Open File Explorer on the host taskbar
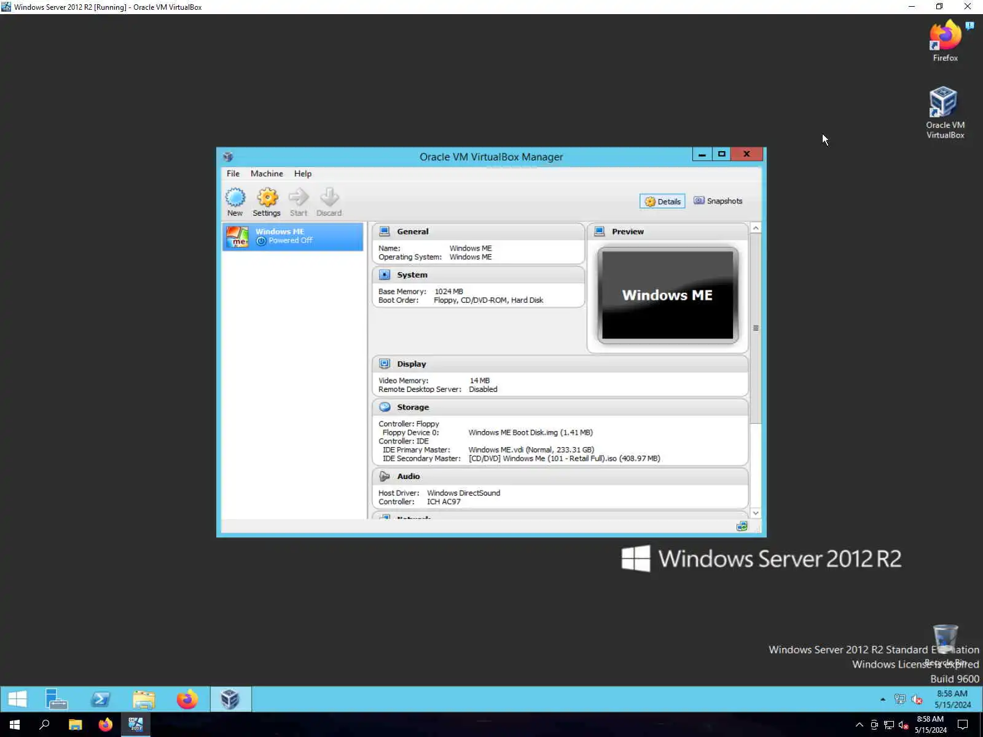The height and width of the screenshot is (737, 983). 75,725
